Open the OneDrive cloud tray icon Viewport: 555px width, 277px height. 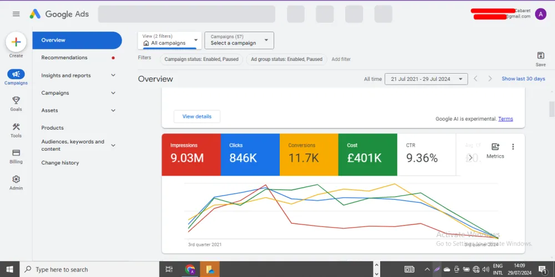(x=447, y=269)
